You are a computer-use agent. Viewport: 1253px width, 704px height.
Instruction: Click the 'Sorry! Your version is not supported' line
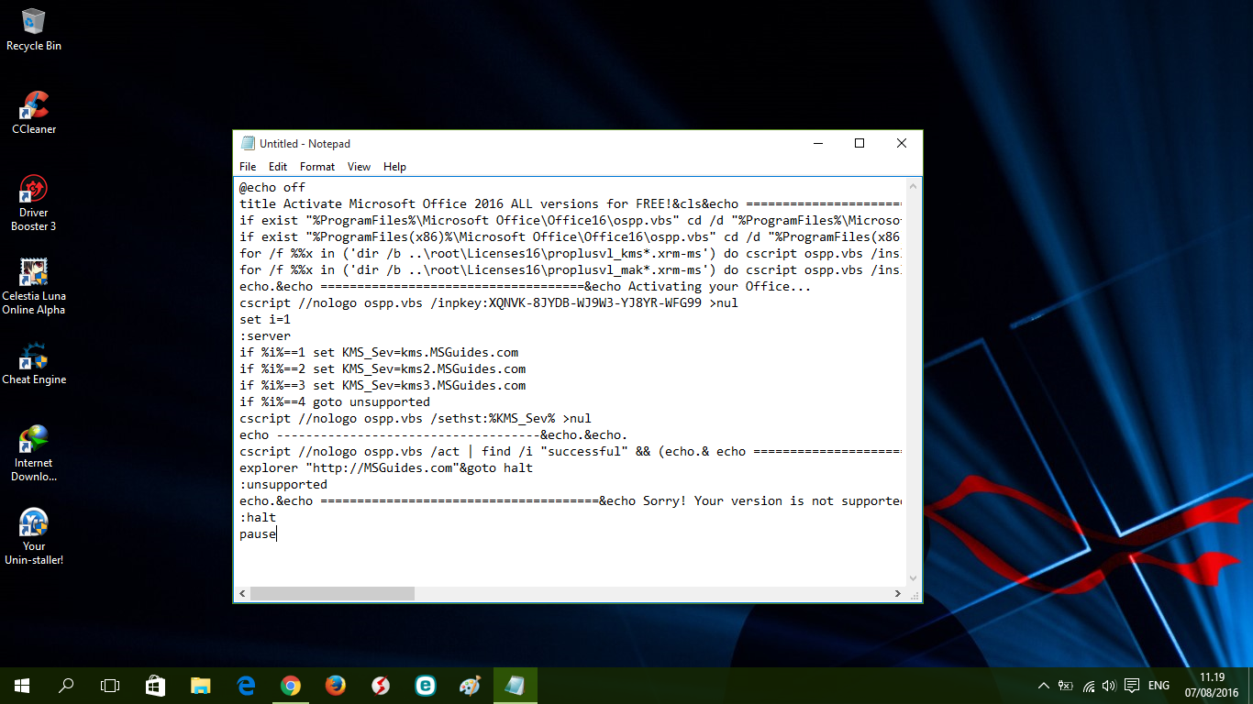(x=571, y=501)
